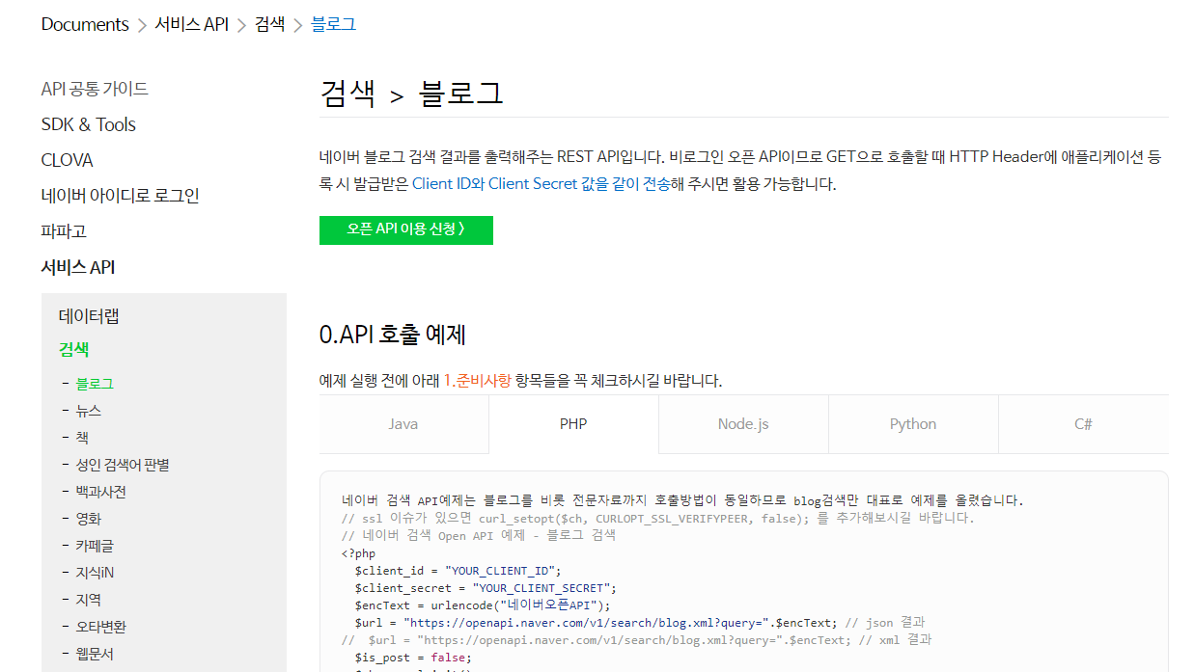Open 오타변환 API page

[100, 627]
